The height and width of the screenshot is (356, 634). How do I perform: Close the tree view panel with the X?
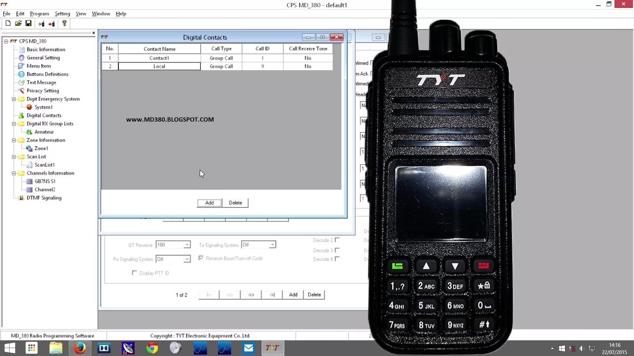(94, 33)
